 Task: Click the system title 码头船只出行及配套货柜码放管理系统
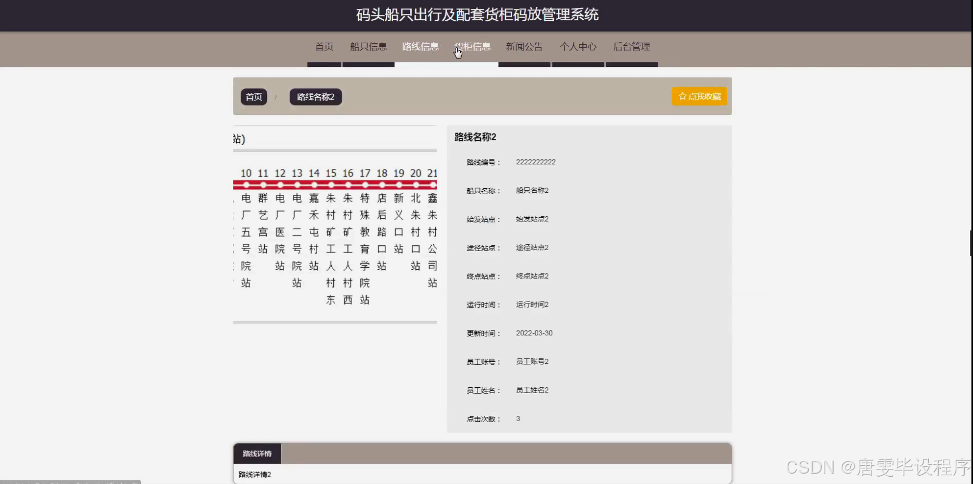477,15
